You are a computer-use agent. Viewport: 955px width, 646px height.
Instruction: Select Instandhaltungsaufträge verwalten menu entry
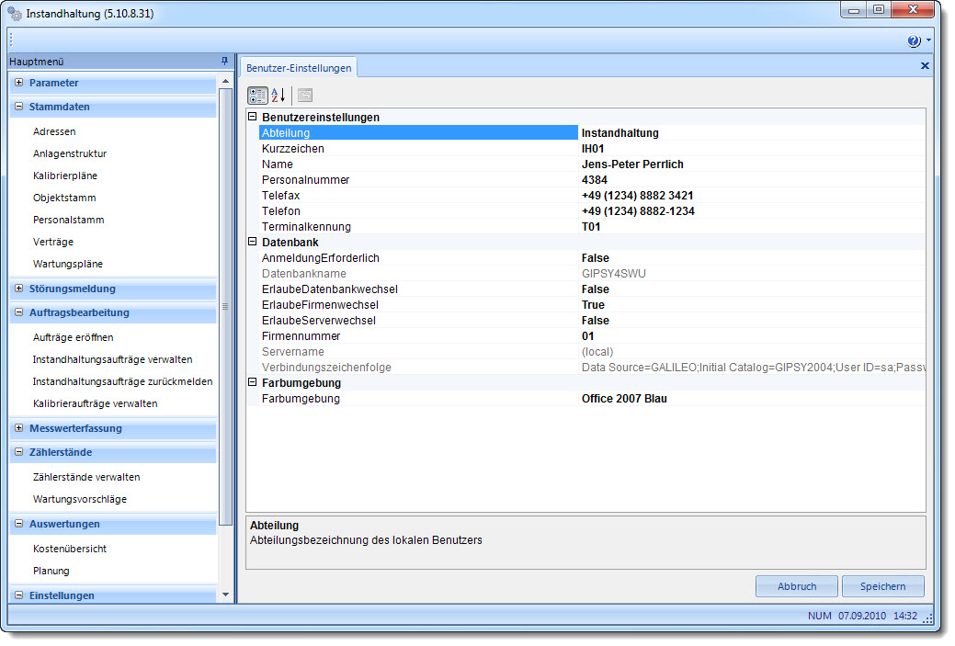112,359
